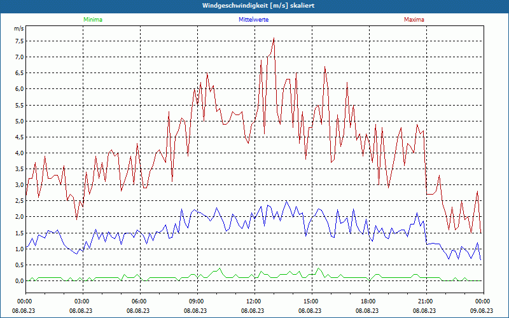This screenshot has height=318, width=509.
Task: Click the 18:00 time axis label
Action: (369, 301)
